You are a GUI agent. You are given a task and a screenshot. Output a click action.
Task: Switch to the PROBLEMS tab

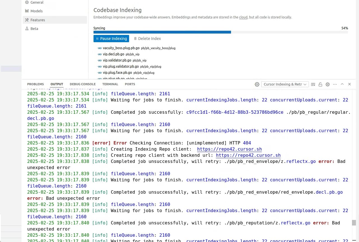[x=36, y=84]
